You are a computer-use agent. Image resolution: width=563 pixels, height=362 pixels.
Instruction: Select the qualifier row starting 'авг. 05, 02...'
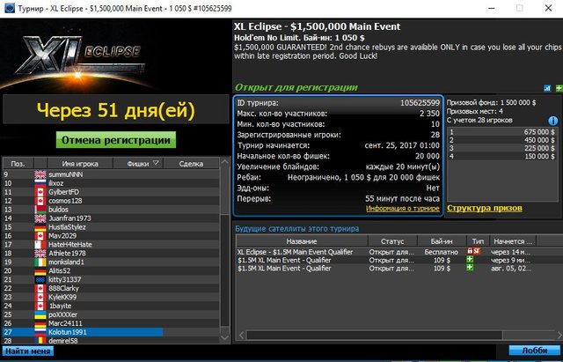(399, 268)
